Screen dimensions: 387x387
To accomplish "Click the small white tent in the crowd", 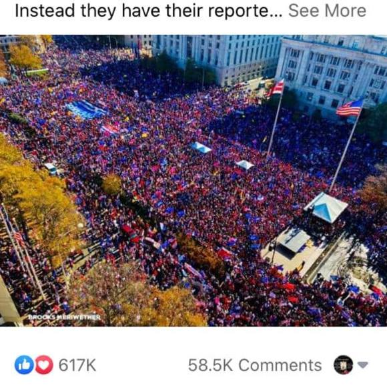I will 245,164.
